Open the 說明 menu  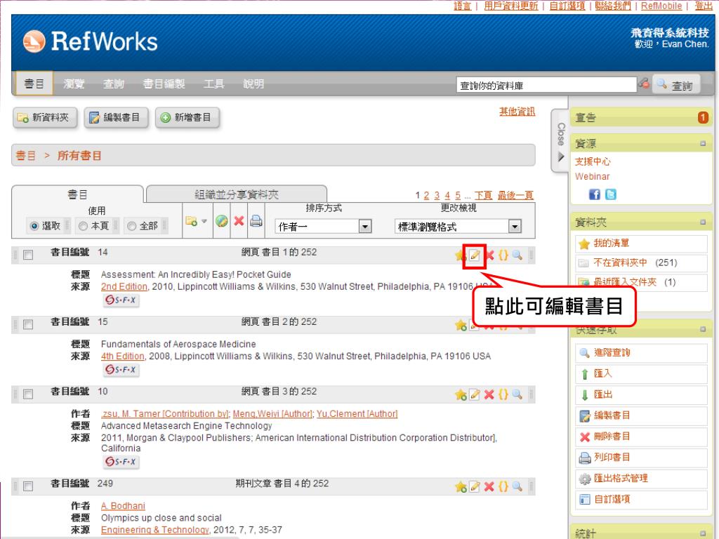tap(253, 84)
